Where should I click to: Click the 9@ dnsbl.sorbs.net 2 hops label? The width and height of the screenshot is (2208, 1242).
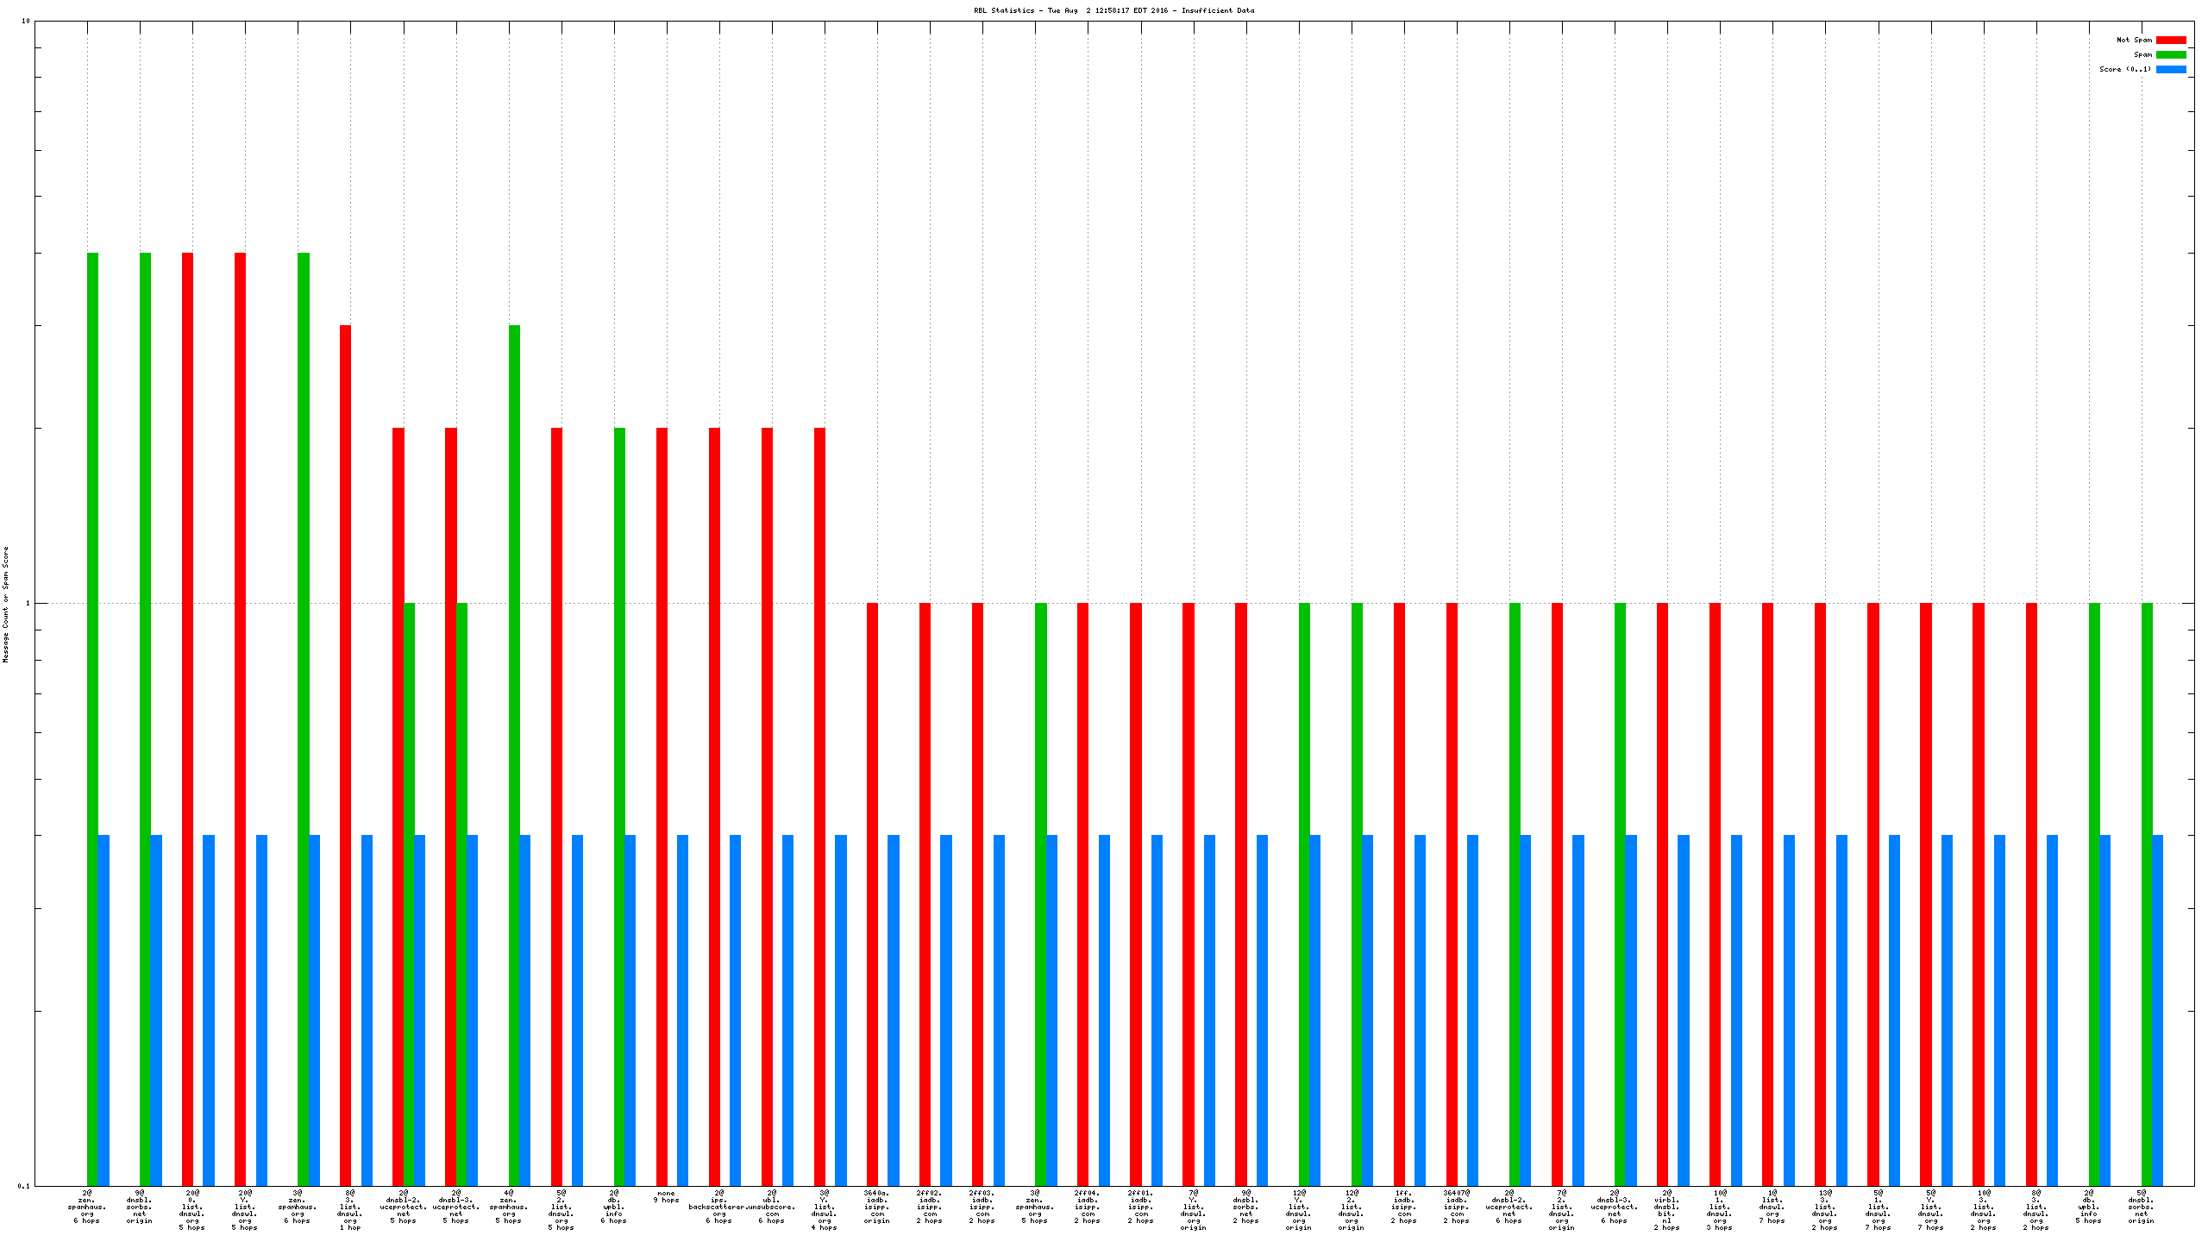tap(1245, 1207)
